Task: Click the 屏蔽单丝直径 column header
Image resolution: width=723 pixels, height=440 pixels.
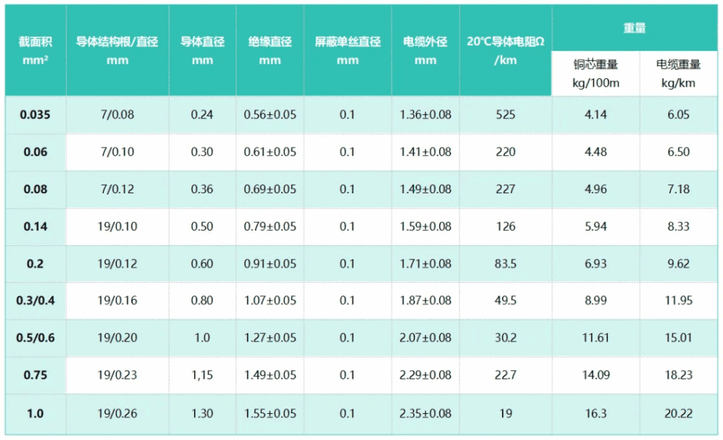Action: click(347, 51)
